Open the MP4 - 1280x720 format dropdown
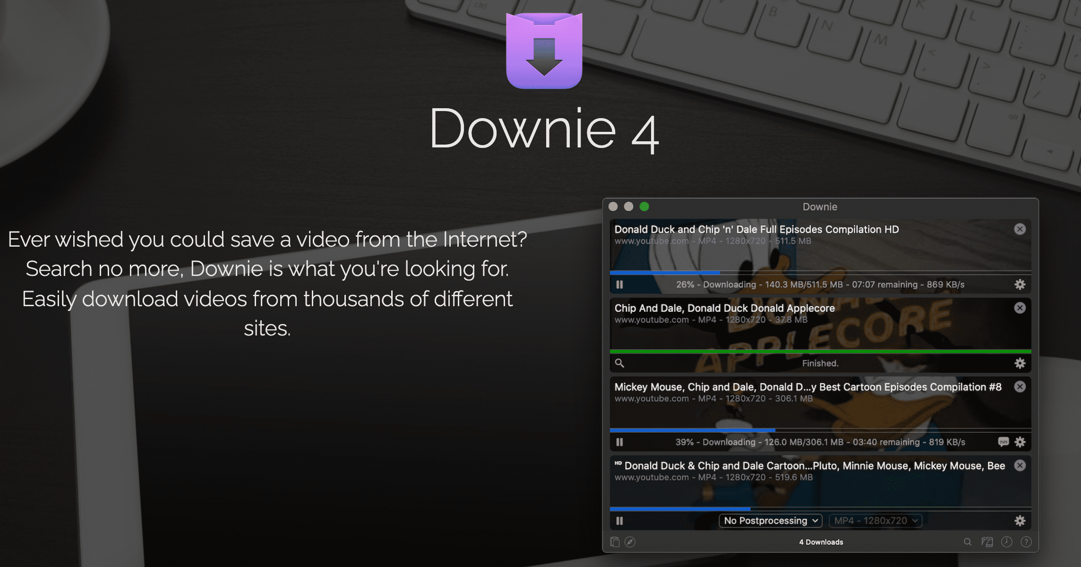 [x=875, y=521]
